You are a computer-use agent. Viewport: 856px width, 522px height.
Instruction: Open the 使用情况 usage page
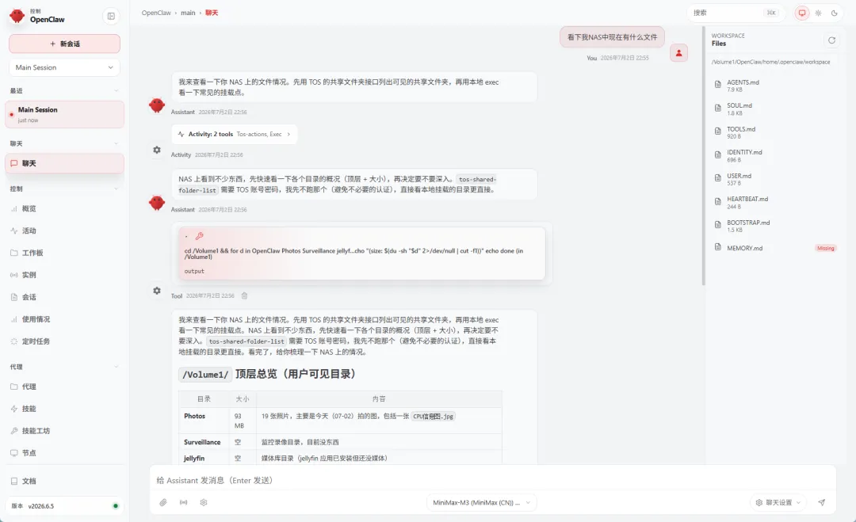[x=64, y=319]
